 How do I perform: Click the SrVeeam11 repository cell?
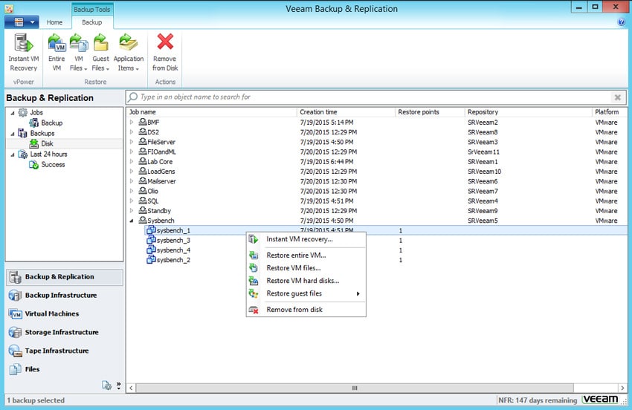pos(484,152)
